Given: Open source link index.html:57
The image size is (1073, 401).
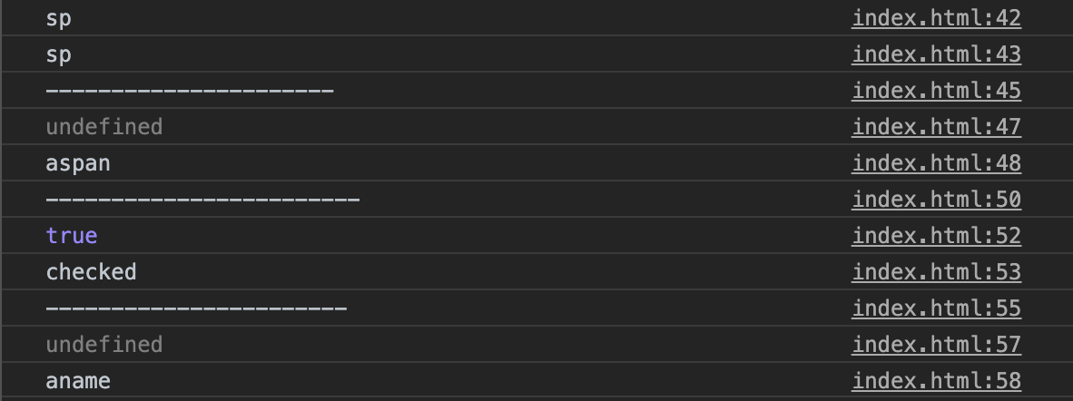Looking at the screenshot, I should tap(936, 345).
